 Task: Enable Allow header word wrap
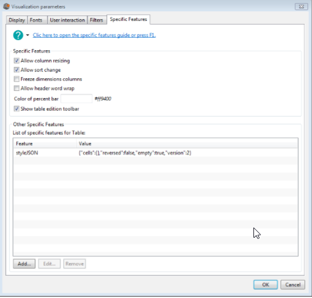[17, 88]
